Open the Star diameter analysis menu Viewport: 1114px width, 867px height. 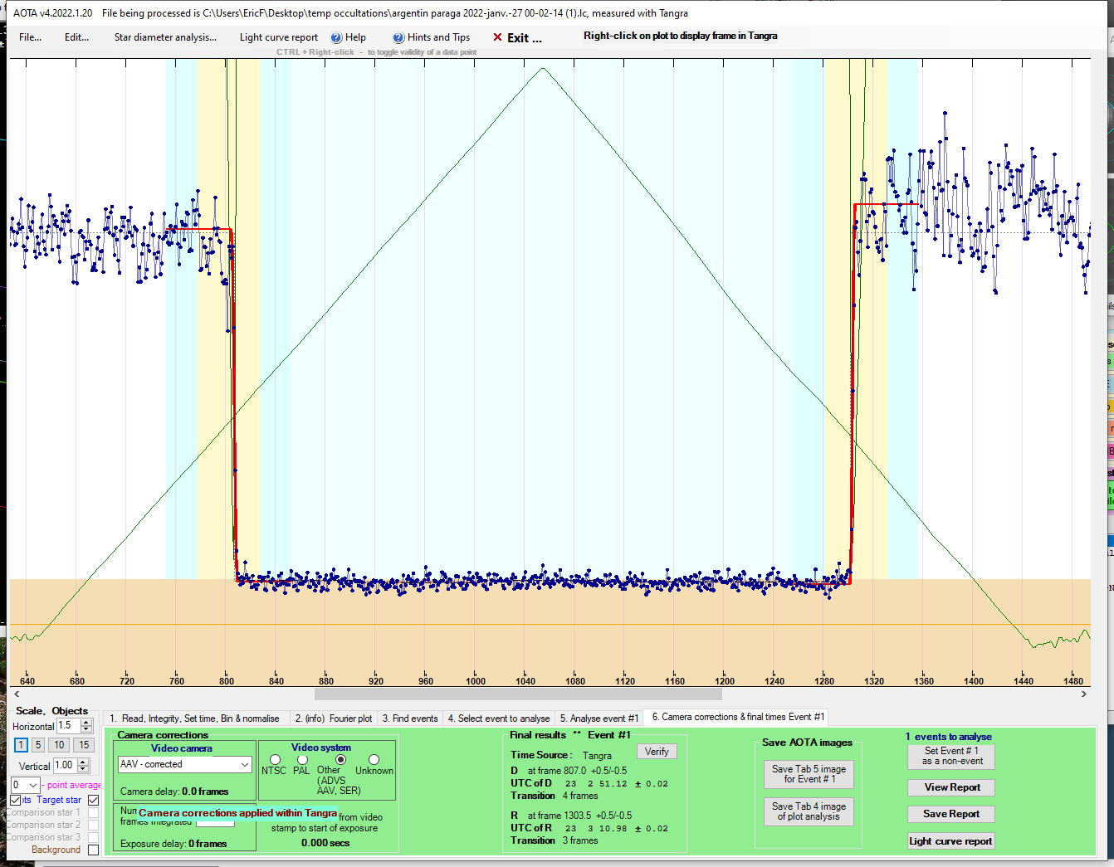coord(165,37)
